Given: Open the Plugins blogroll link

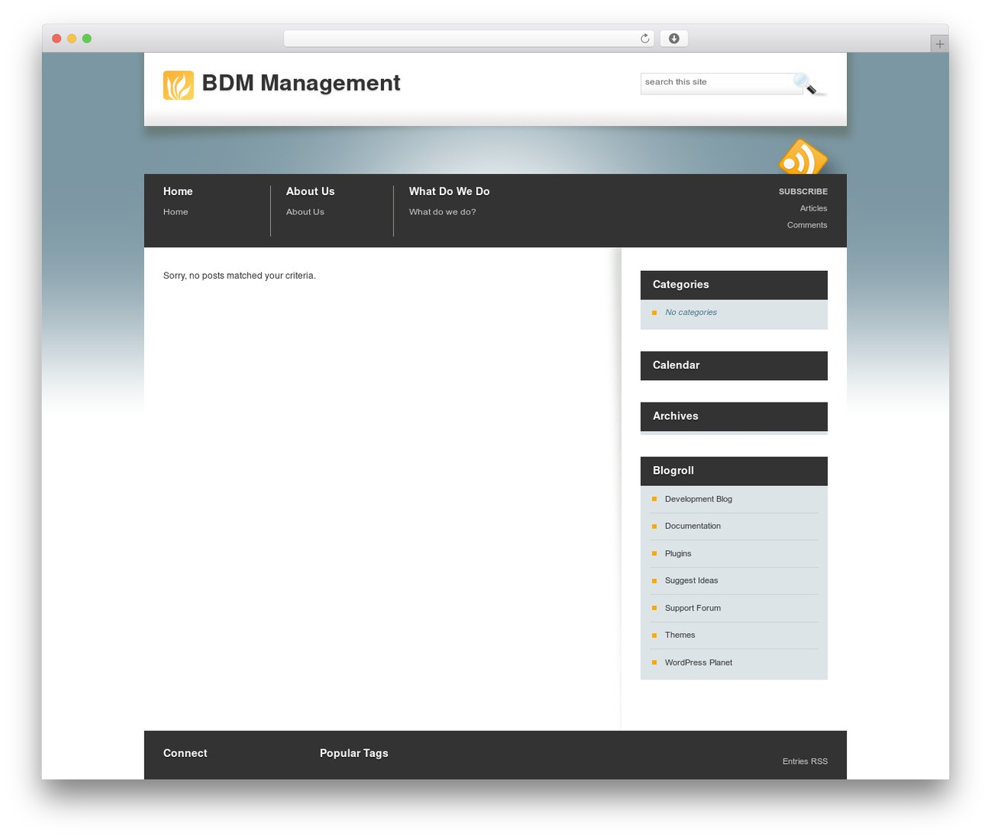Looking at the screenshot, I should point(678,553).
